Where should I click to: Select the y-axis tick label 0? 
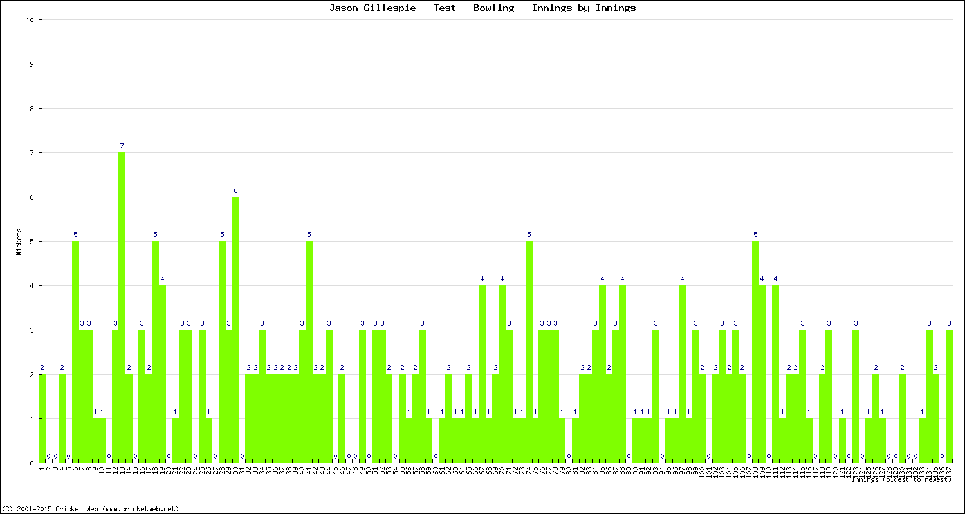tap(32, 463)
